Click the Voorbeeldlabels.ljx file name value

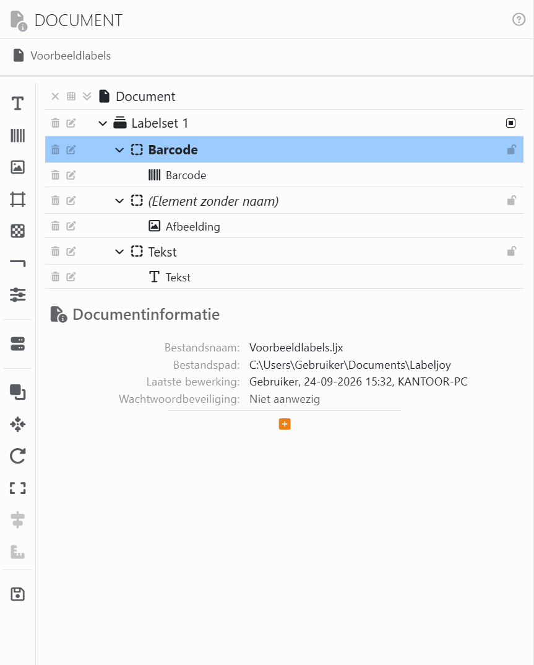click(x=296, y=347)
